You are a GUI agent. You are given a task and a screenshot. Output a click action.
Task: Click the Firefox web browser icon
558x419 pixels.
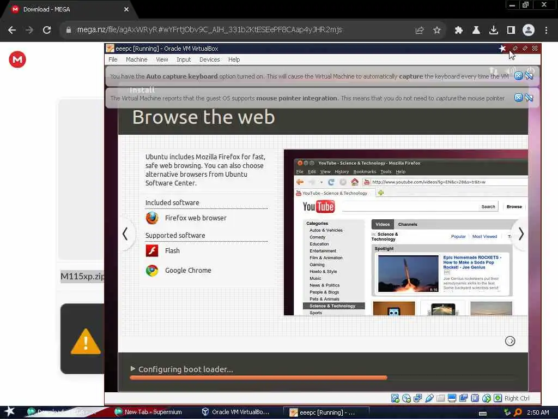[x=152, y=218]
